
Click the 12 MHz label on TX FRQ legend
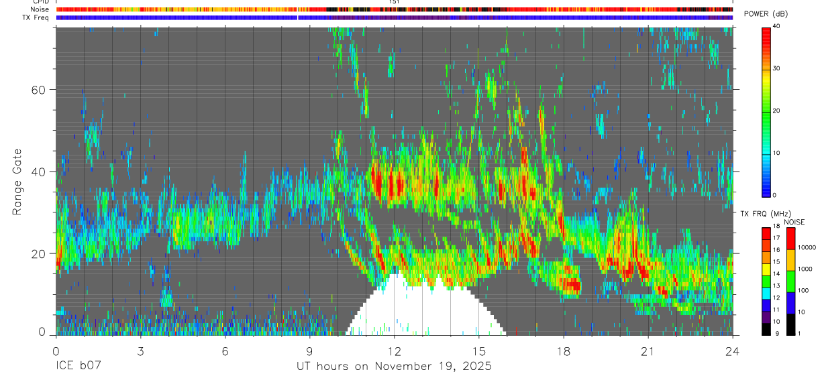click(x=776, y=298)
